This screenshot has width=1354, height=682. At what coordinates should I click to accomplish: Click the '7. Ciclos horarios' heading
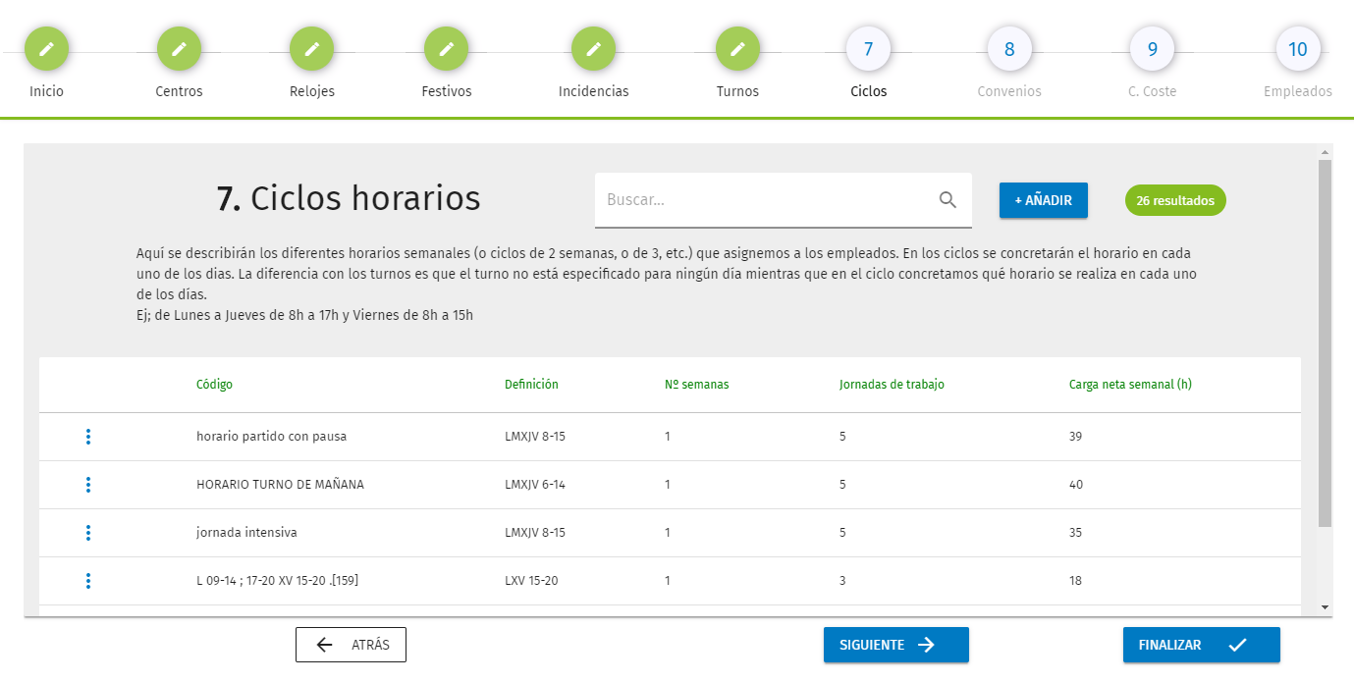pyautogui.click(x=349, y=199)
